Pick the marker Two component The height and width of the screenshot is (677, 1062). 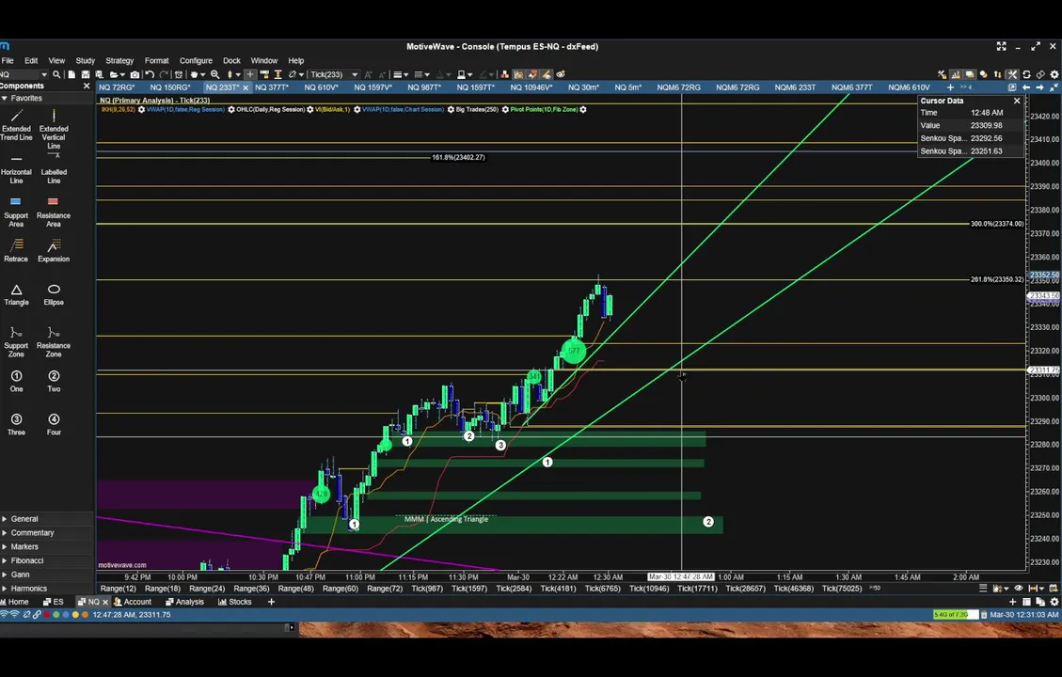pyautogui.click(x=54, y=382)
